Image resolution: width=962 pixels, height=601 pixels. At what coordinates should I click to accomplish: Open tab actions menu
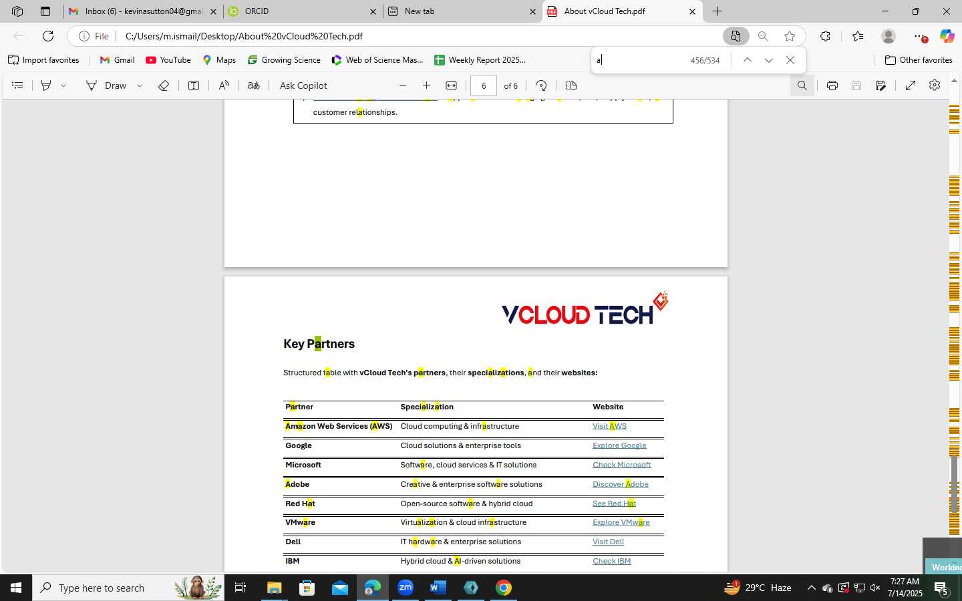[45, 11]
